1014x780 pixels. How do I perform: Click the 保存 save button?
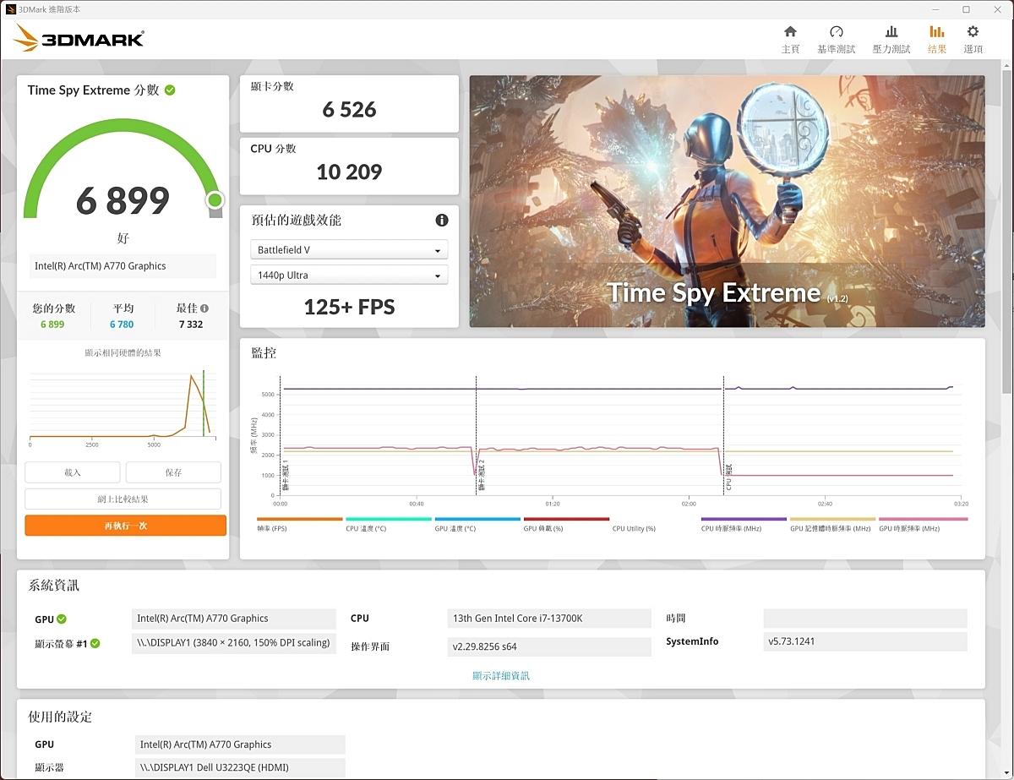(x=173, y=472)
